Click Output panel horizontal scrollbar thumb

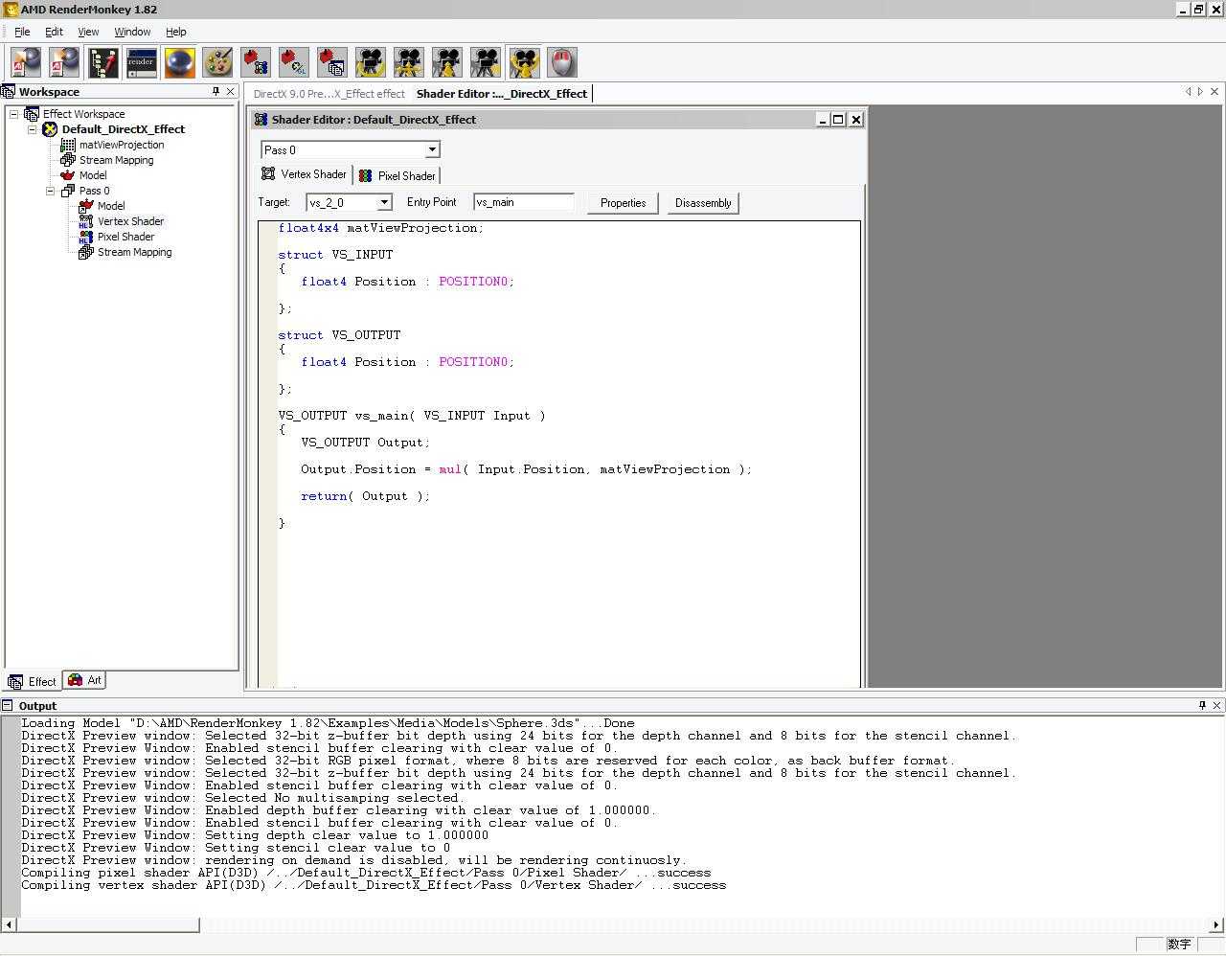[x=107, y=924]
